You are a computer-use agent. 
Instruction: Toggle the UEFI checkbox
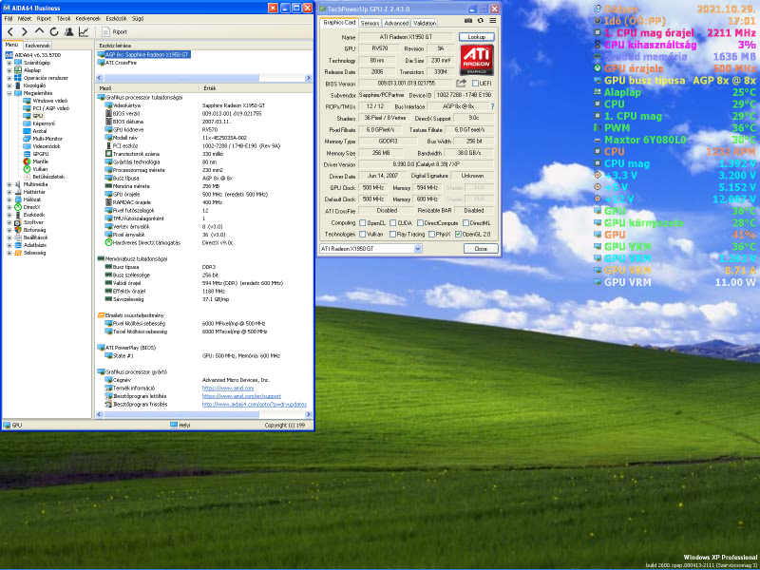tap(475, 84)
